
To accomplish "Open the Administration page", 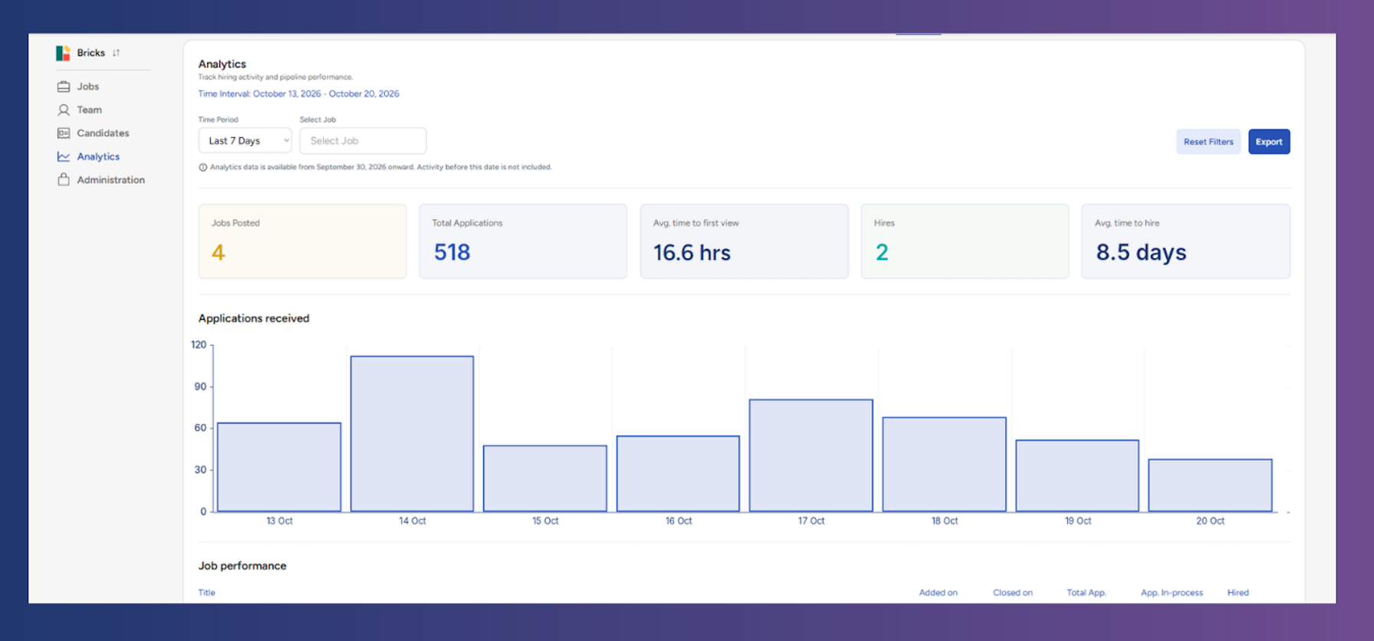I will click(110, 179).
